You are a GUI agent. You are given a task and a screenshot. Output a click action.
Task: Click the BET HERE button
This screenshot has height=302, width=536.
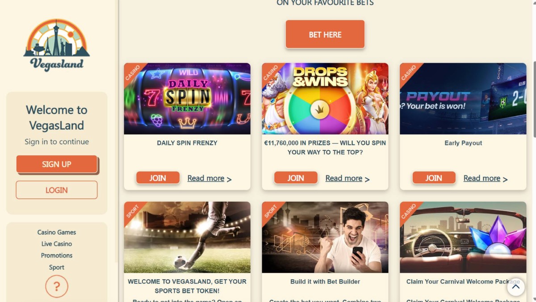pyautogui.click(x=325, y=34)
